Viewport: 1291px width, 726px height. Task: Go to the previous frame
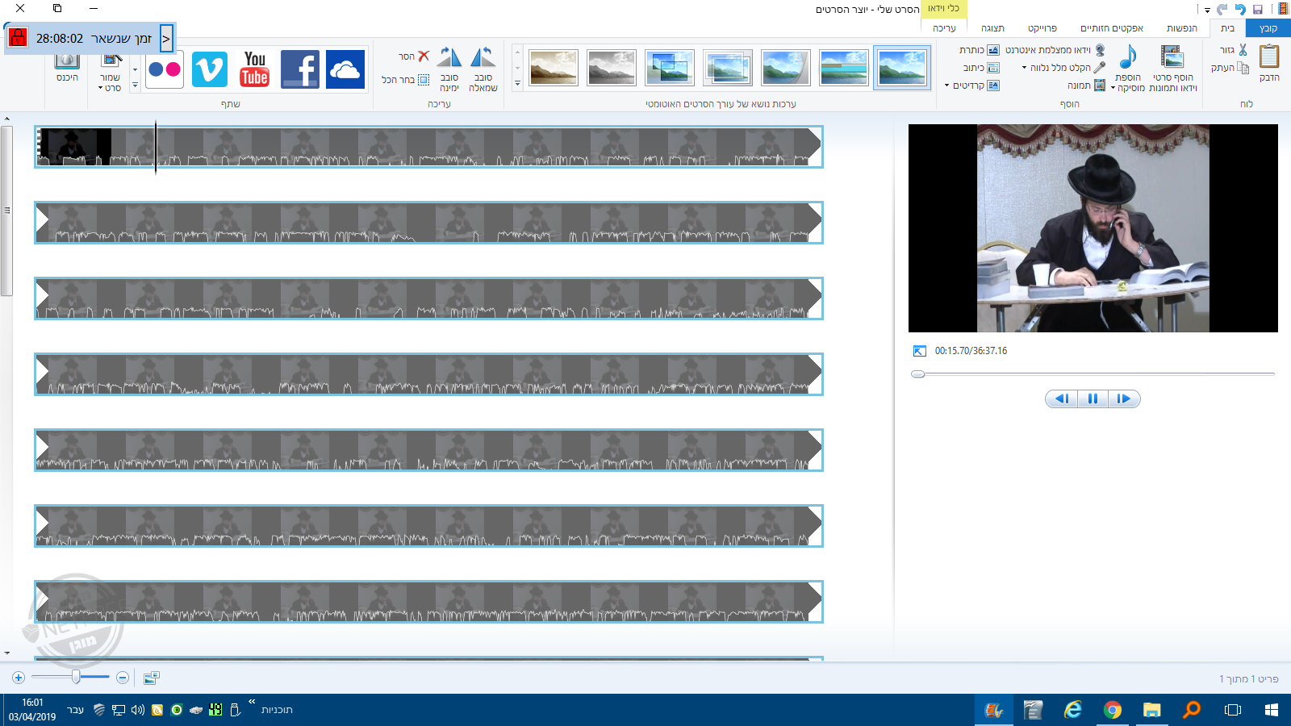point(1062,398)
